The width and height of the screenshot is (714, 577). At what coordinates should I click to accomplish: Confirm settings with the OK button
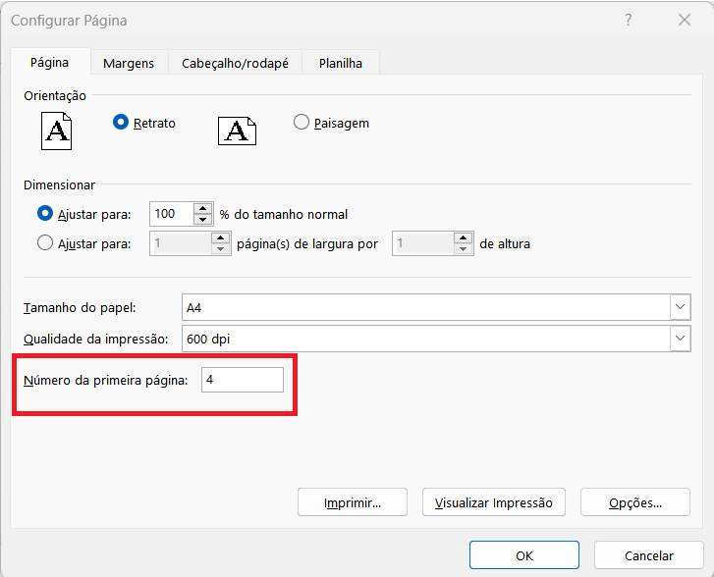point(523,555)
